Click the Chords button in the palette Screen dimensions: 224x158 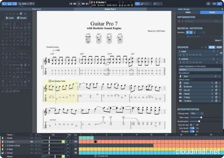(x=21, y=18)
